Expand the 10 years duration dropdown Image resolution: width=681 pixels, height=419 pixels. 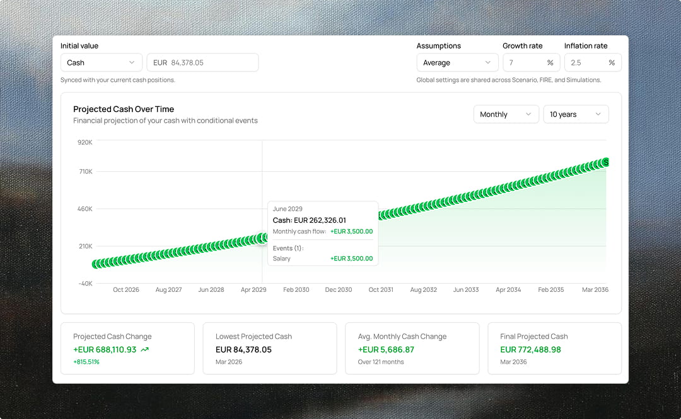pos(576,114)
